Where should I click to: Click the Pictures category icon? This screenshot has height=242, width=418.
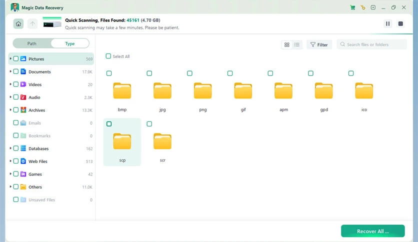(x=23, y=58)
